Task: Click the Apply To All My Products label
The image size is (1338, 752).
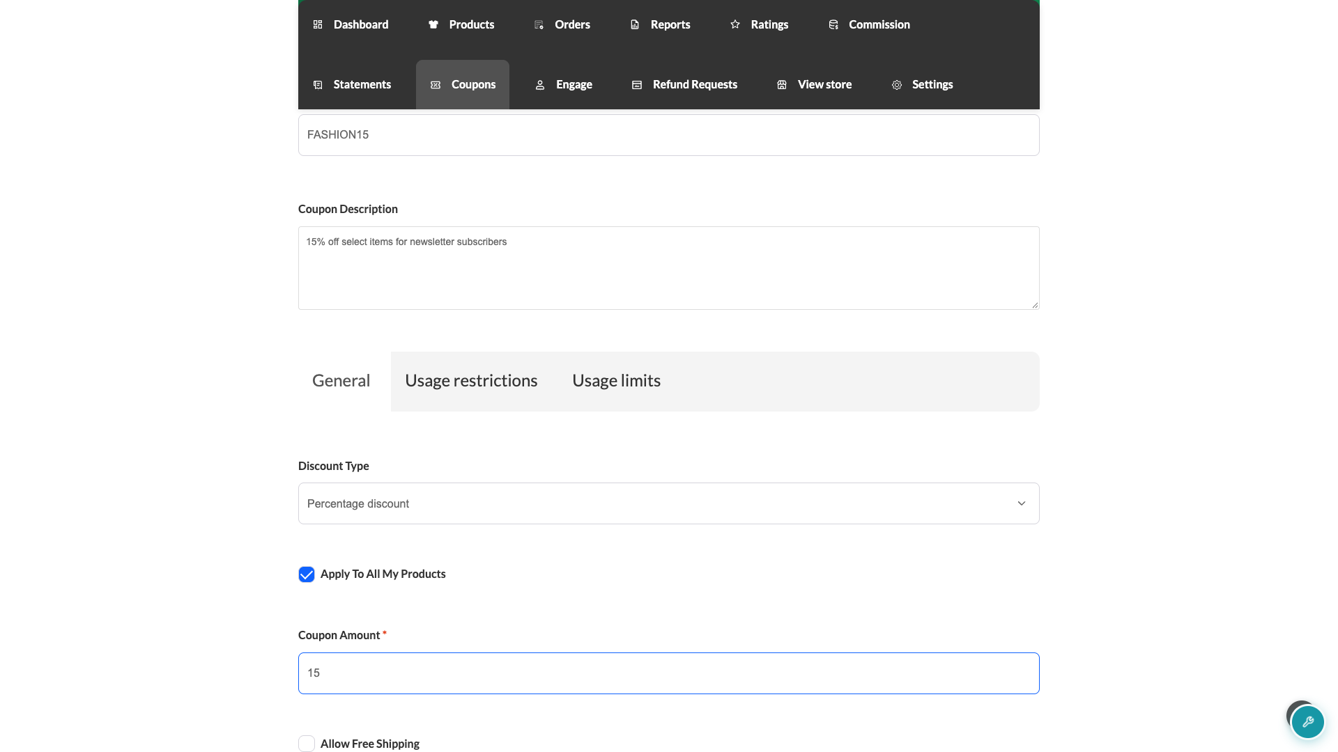Action: point(383,574)
